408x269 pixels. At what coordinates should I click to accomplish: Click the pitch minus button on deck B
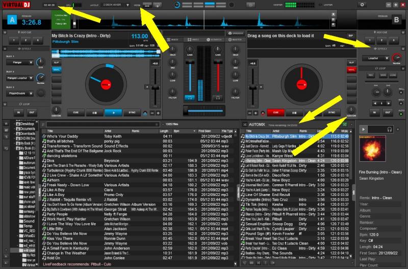250,113
